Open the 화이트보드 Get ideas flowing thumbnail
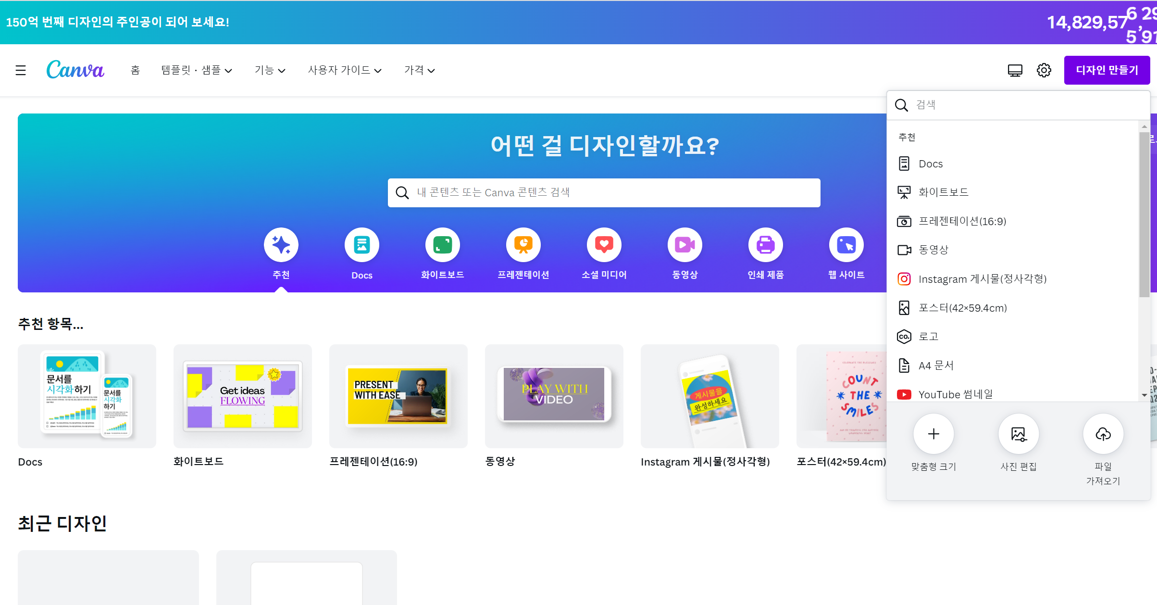 pos(243,396)
